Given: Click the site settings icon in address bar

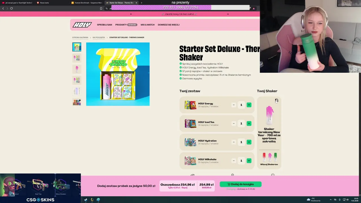Looking at the screenshot, I should pyautogui.click(x=107, y=8).
